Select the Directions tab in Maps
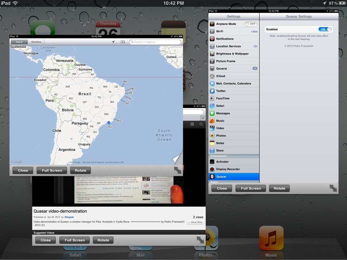 pyautogui.click(x=36, y=42)
